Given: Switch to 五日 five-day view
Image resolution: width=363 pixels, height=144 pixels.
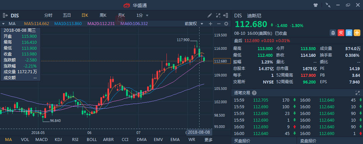Looking at the screenshot, I should [x=67, y=16].
